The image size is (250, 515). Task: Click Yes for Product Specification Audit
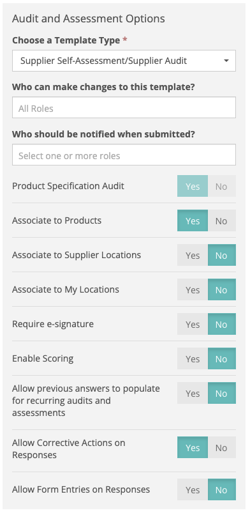pos(193,186)
